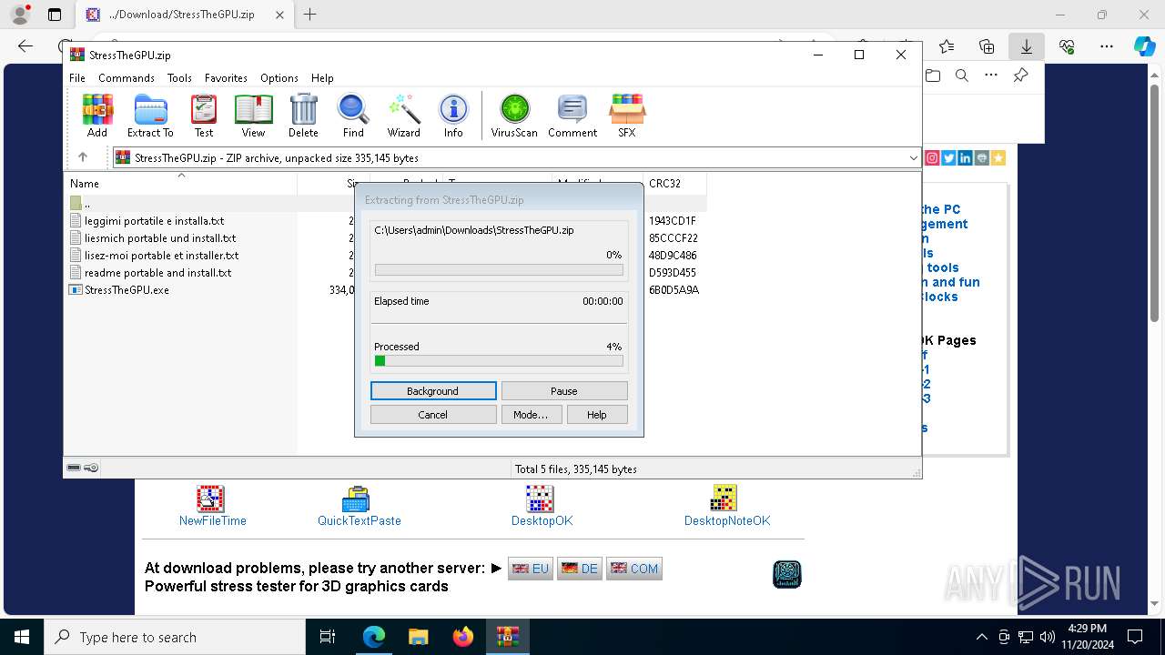Select StressTheGPU.exe in file list

click(x=127, y=290)
